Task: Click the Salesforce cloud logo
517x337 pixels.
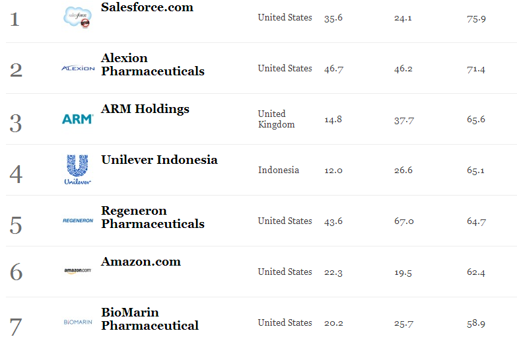Action: pyautogui.click(x=77, y=17)
